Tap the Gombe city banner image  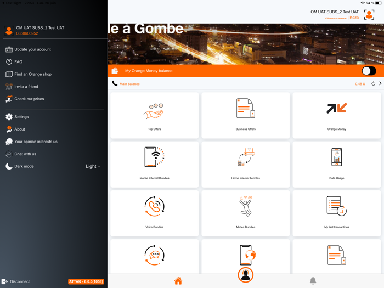coord(245,44)
